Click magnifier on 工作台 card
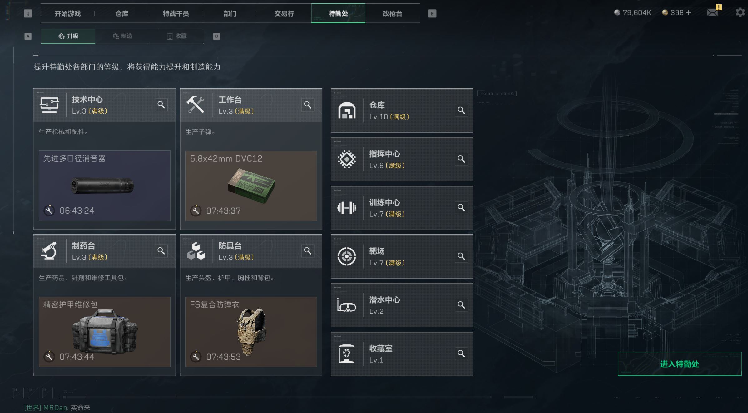The image size is (748, 413). click(308, 105)
